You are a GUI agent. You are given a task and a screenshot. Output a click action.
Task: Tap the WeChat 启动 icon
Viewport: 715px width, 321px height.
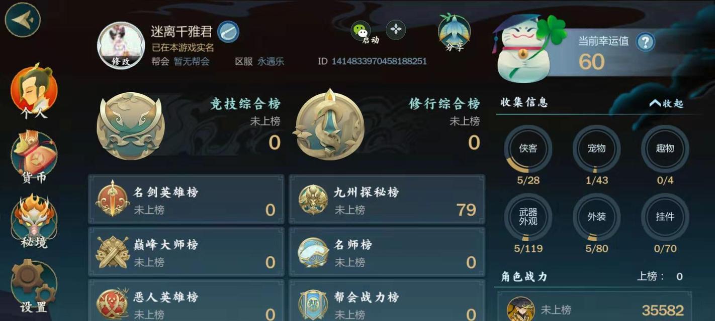(x=362, y=33)
